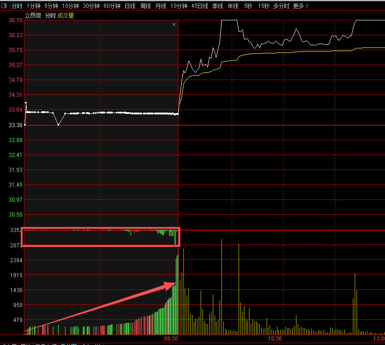385x345 pixels.
Task: Switch to 季线 quarterly chart
Action: 217,6
